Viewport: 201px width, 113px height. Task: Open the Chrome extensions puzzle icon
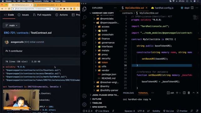[x=64, y=8]
